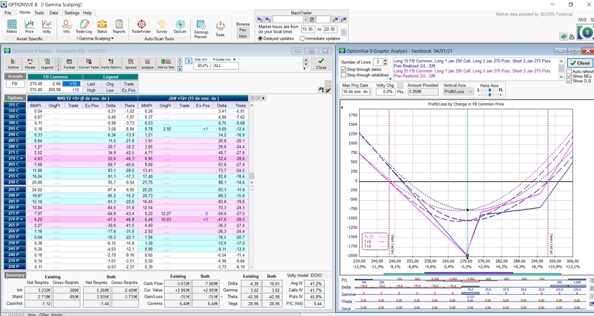Click the Expire Options button
Screen dimensions: 594x316
[111, 64]
